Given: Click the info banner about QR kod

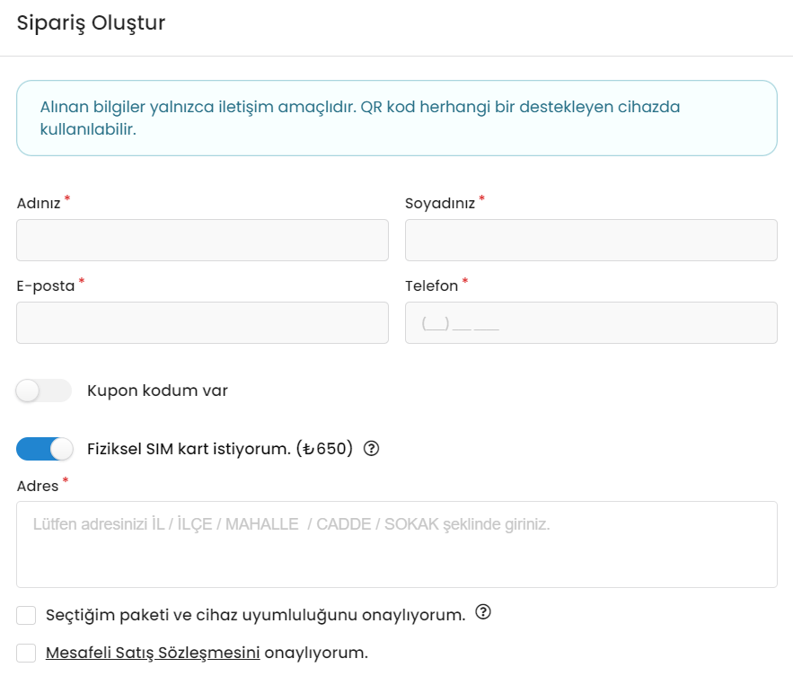Looking at the screenshot, I should pyautogui.click(x=396, y=119).
